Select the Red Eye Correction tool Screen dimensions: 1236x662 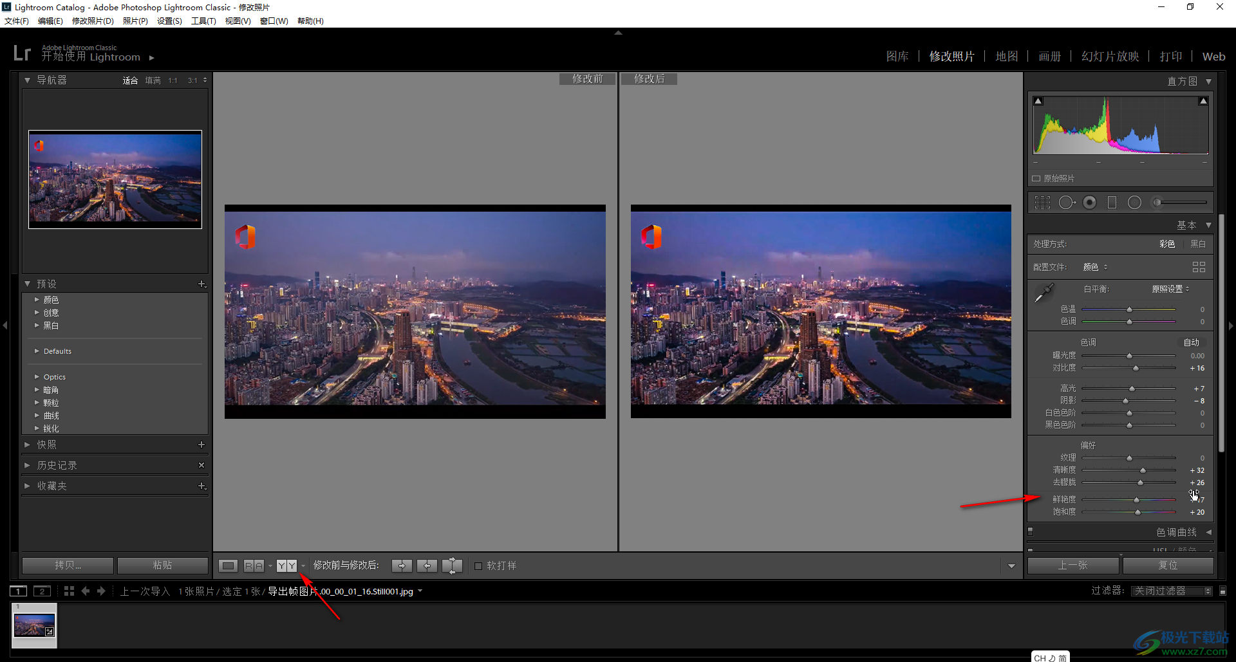[x=1089, y=203]
